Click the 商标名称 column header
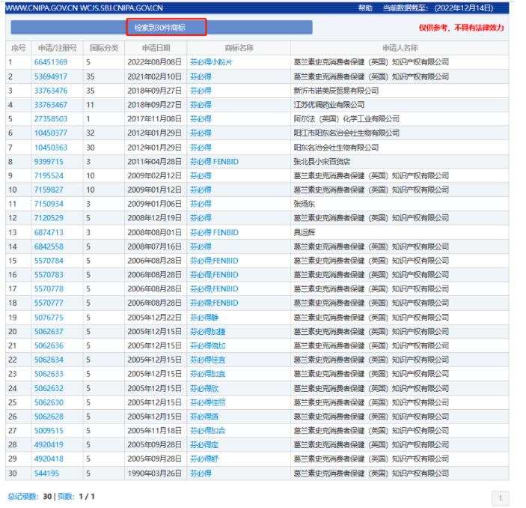The image size is (526, 508). pos(239,48)
